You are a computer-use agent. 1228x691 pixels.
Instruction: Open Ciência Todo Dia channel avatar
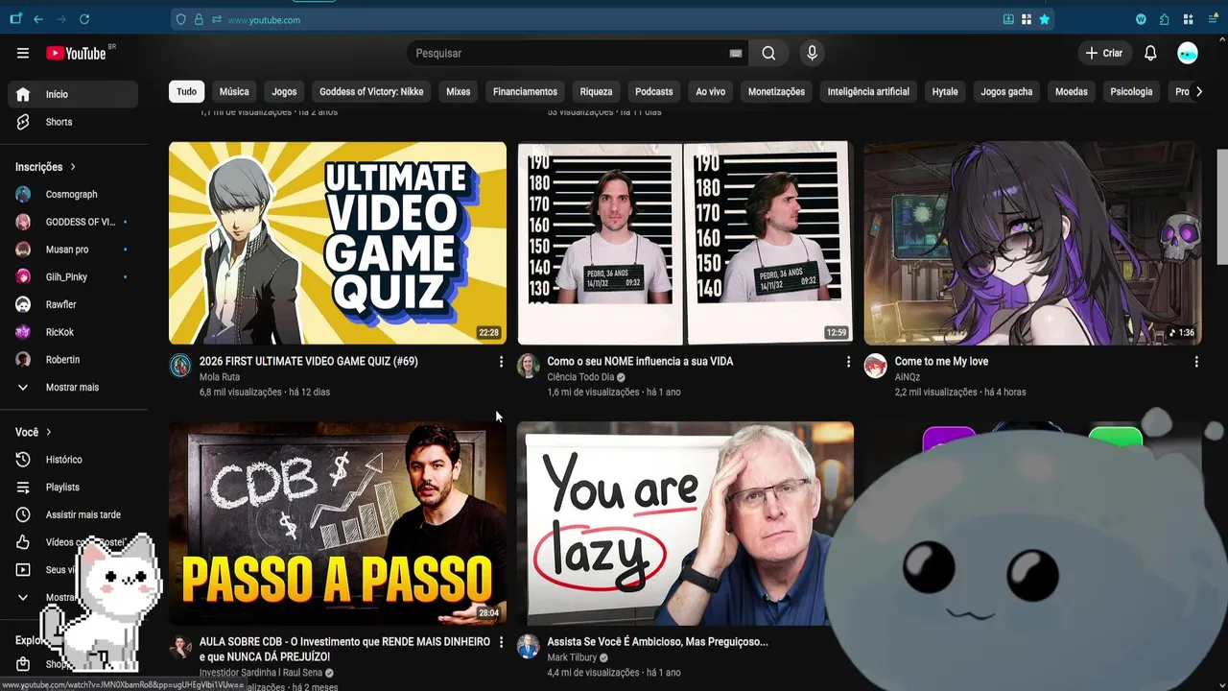(x=528, y=366)
